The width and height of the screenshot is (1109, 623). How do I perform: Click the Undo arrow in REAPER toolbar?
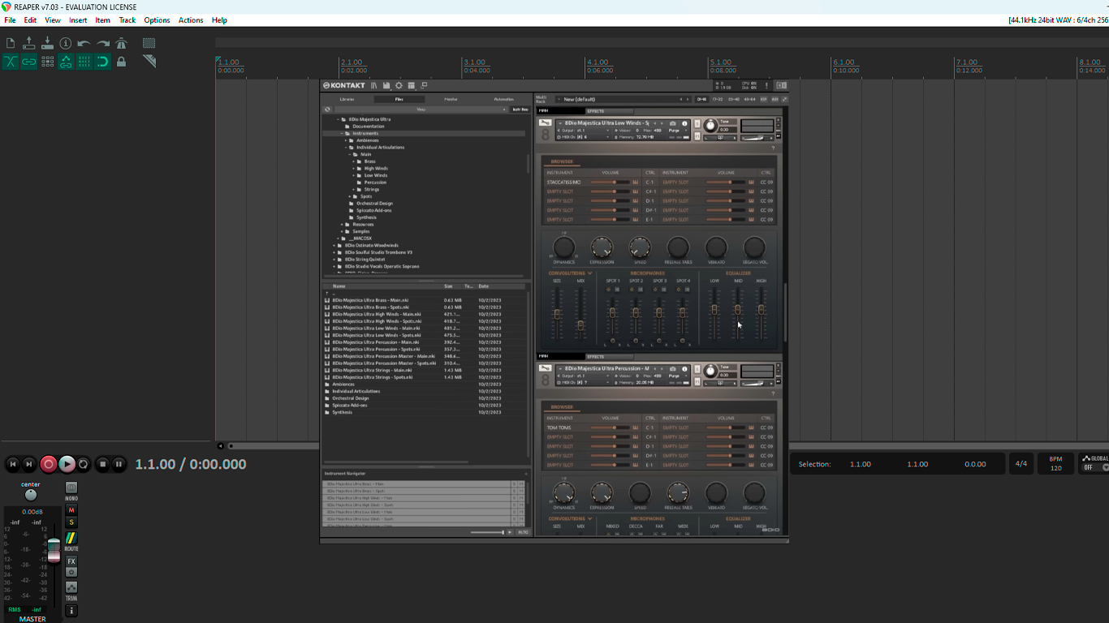coord(84,44)
